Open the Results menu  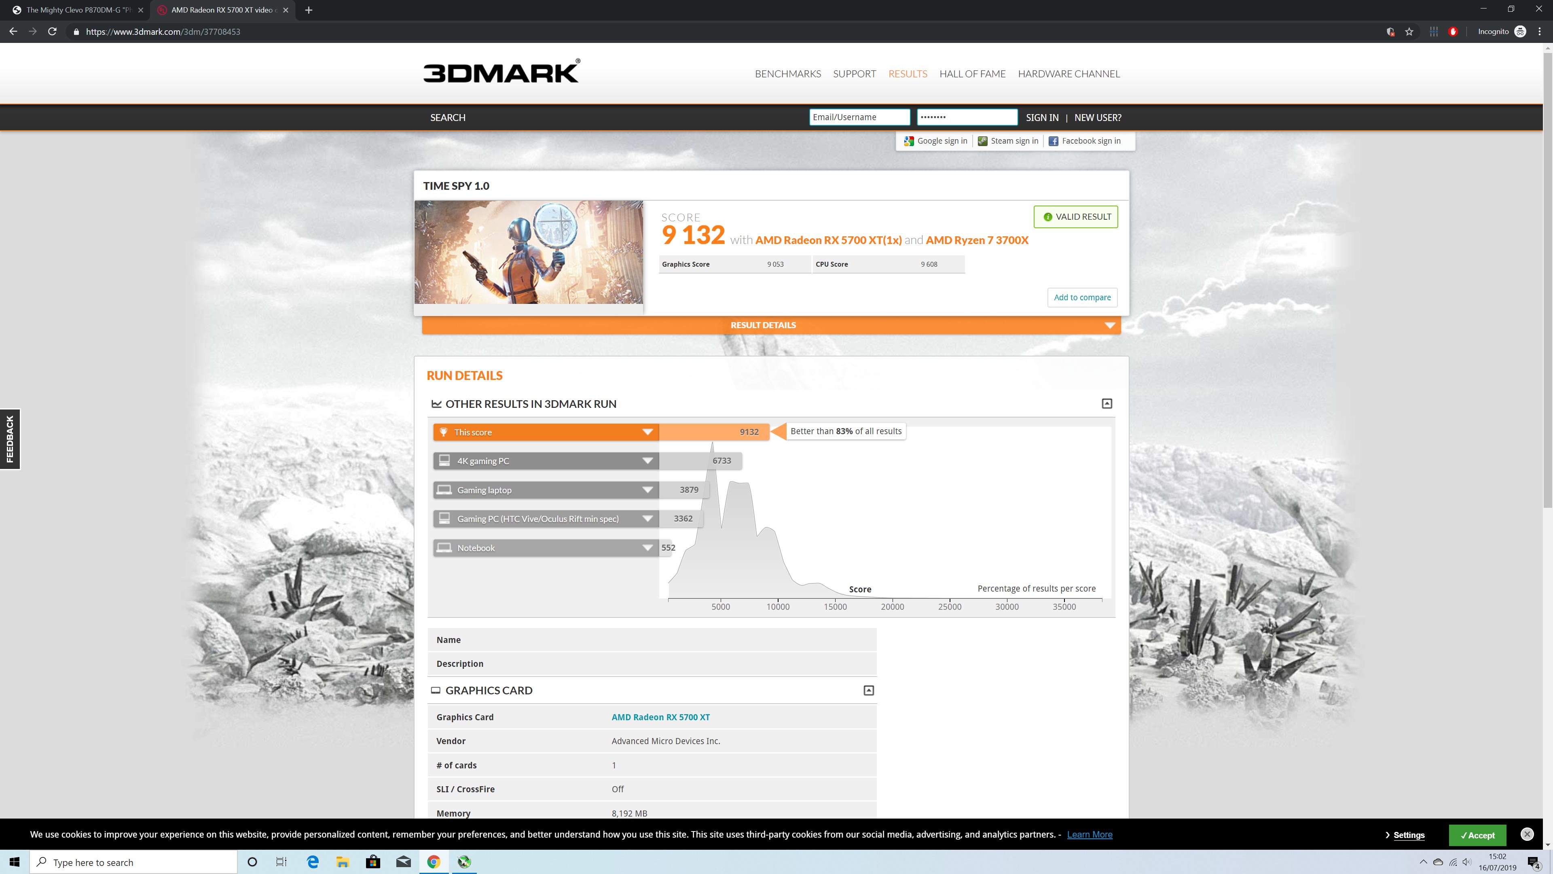[907, 74]
